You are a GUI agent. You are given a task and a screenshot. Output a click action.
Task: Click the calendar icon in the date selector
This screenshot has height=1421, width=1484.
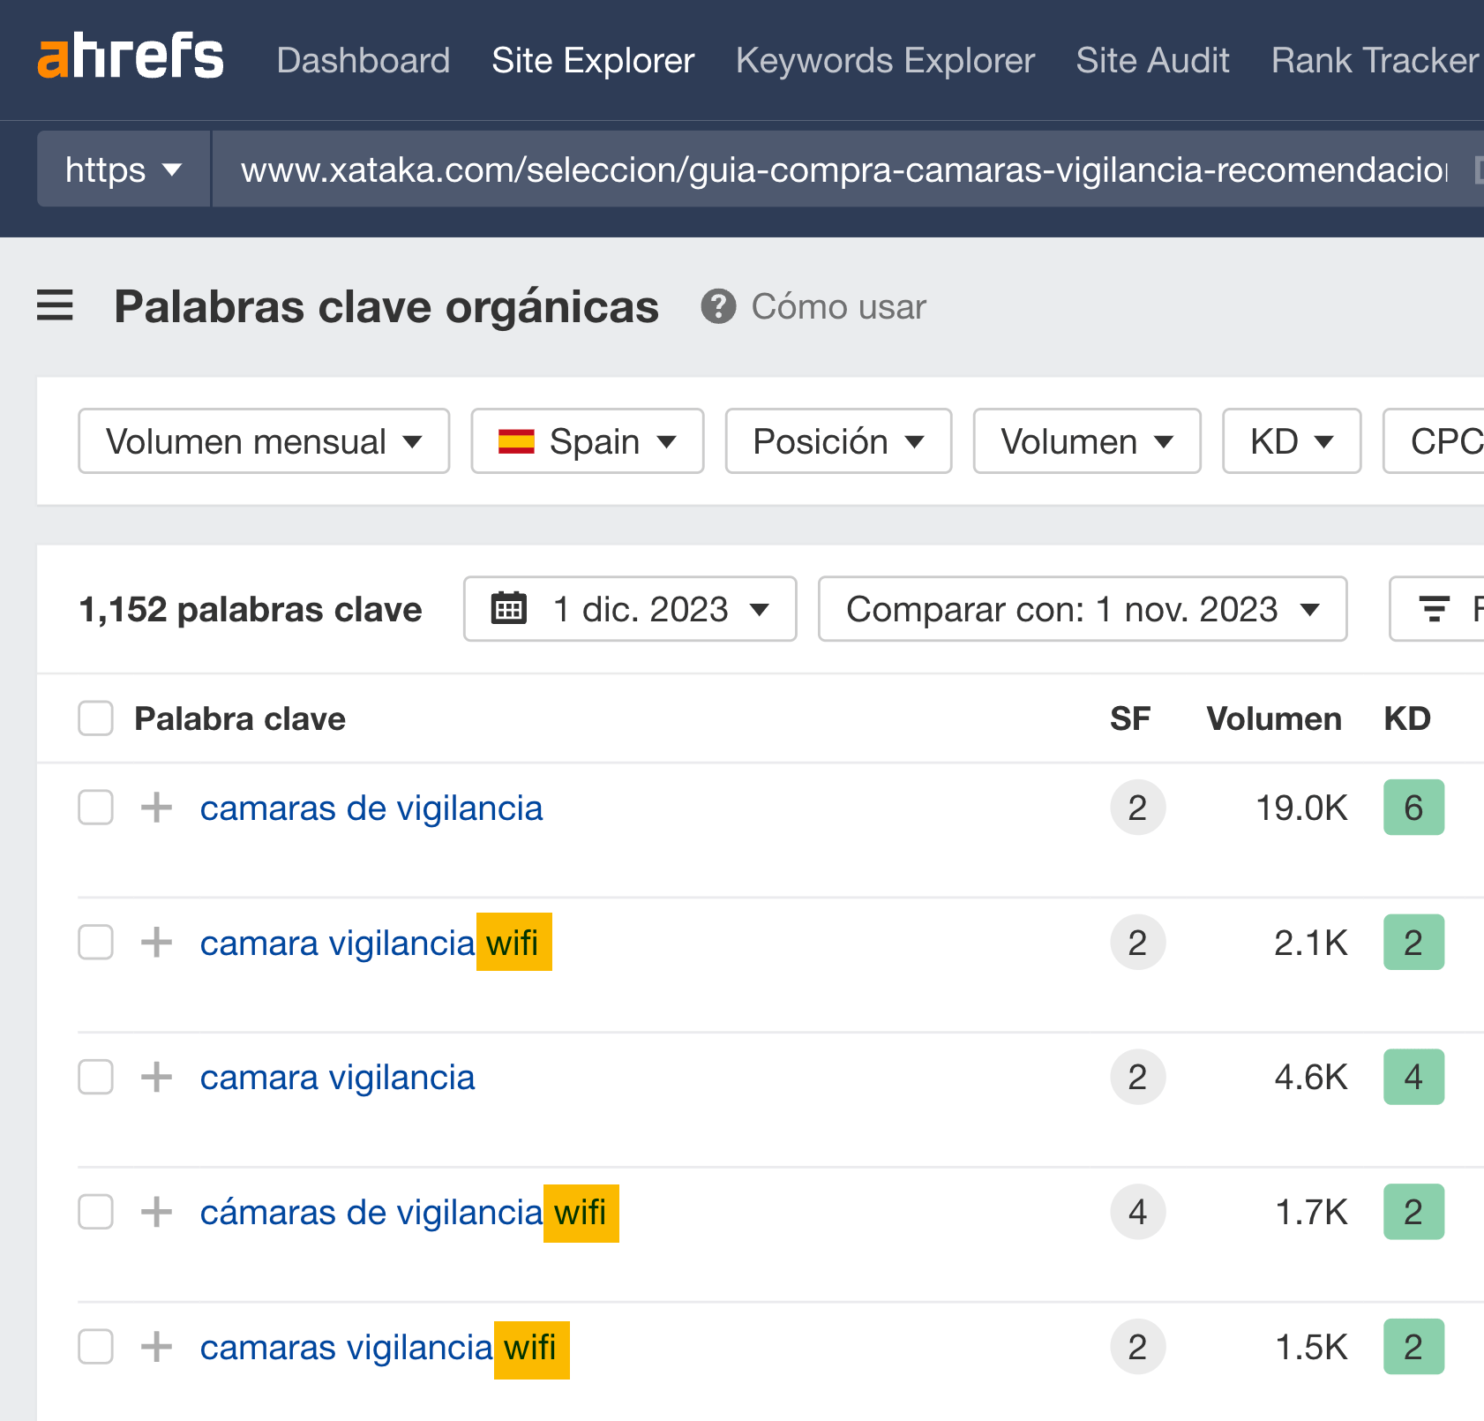pos(509,608)
